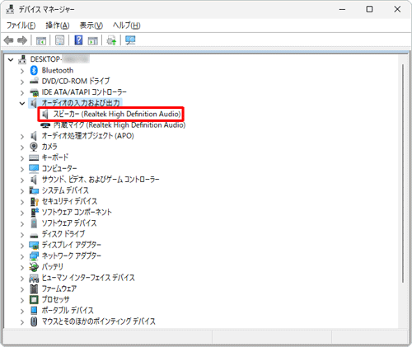The height and width of the screenshot is (347, 412).
Task: Click the Properties toolbar icon
Action: click(x=59, y=40)
